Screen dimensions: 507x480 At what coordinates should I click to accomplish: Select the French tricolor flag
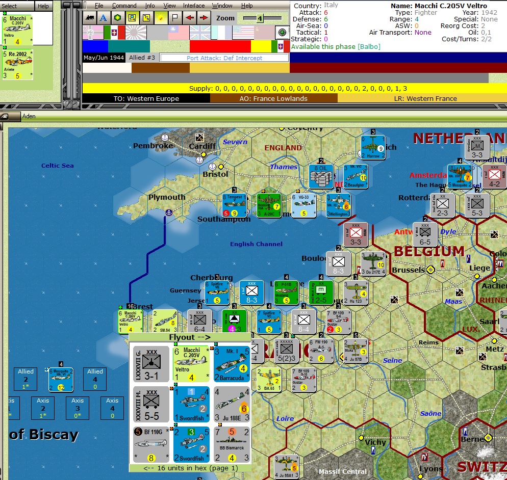(x=221, y=33)
